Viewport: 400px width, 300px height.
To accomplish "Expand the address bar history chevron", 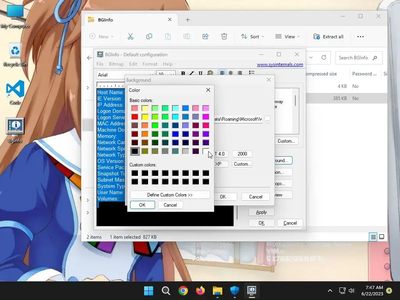I will click(x=311, y=57).
